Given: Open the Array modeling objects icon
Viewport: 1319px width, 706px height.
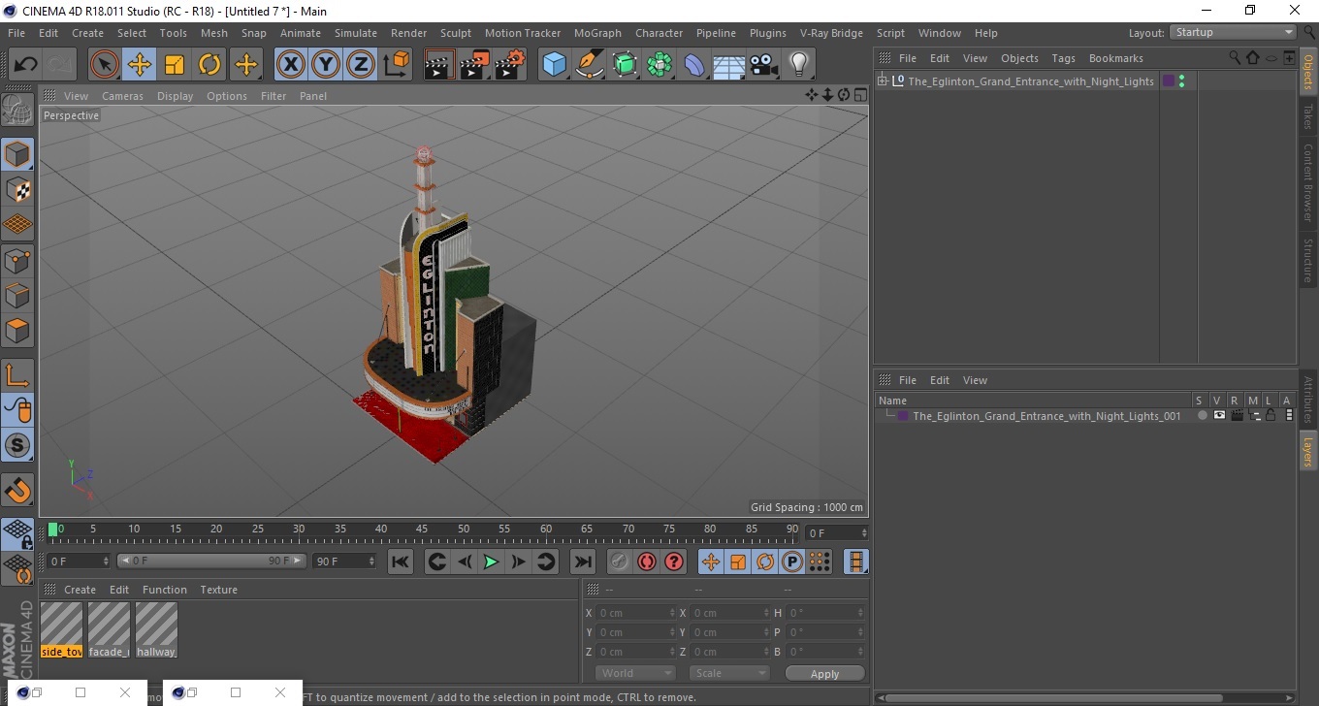Looking at the screenshot, I should [x=659, y=65].
